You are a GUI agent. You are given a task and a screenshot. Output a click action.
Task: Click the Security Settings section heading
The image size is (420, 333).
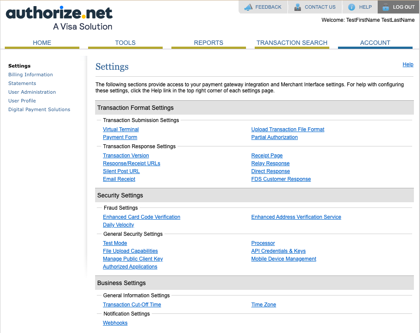coord(120,195)
